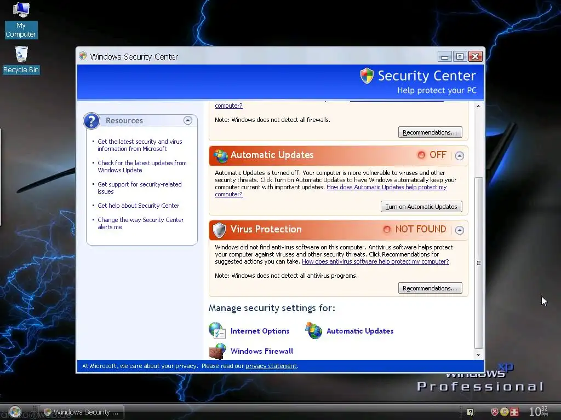561x420 pixels.
Task: Click the Security Center shield logo
Action: (x=367, y=75)
